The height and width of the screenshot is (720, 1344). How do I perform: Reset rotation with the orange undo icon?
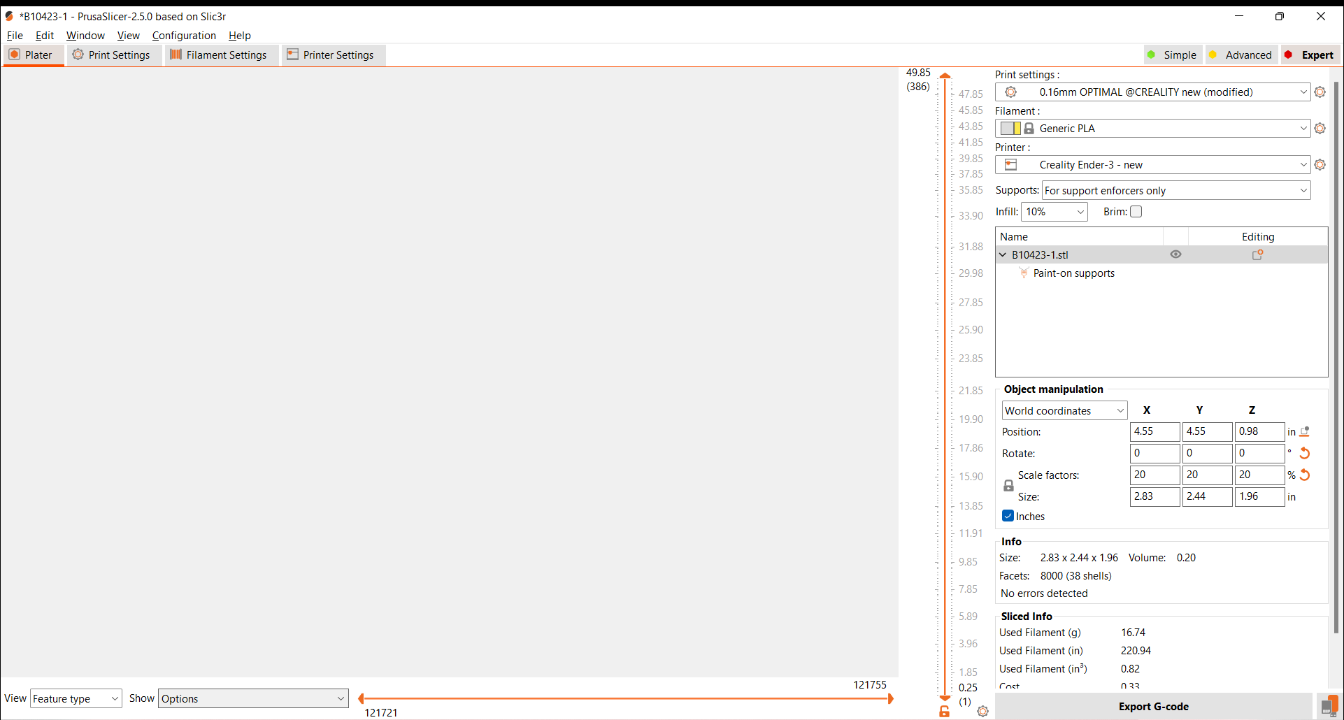(1304, 453)
